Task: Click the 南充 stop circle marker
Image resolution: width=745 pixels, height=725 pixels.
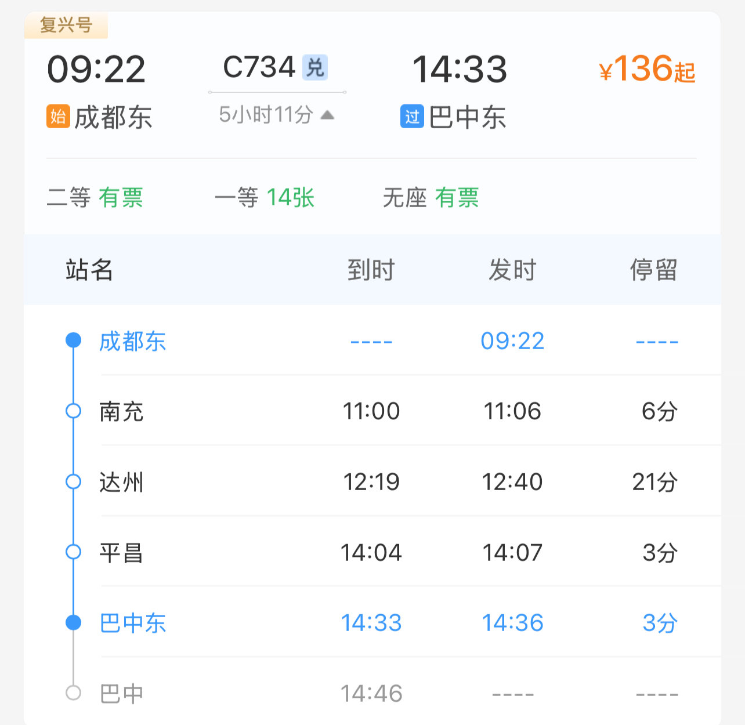Action: point(74,411)
